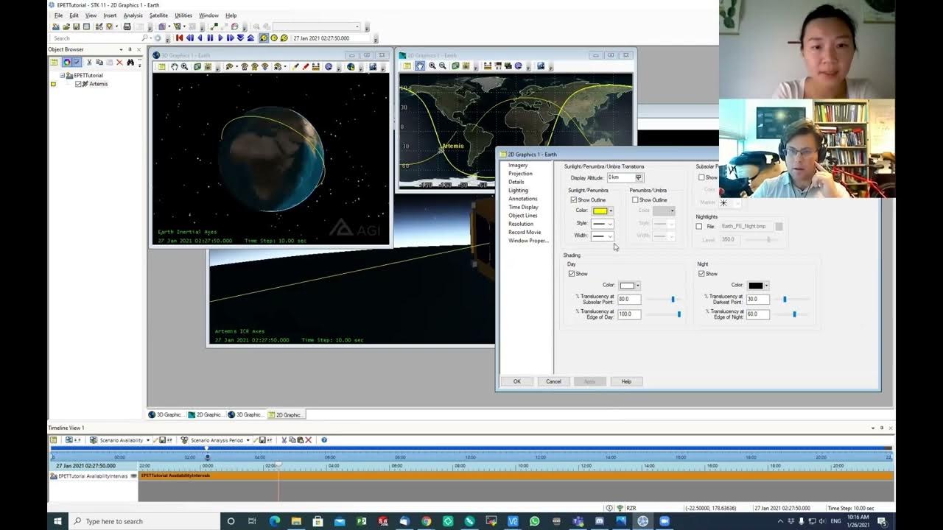Click the Cancel button in dialog

pos(553,381)
